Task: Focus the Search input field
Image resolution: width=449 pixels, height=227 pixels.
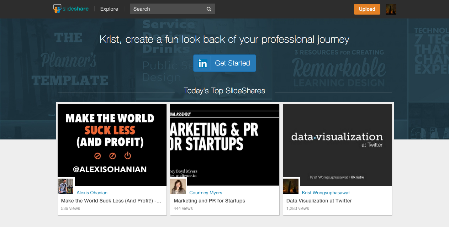Action: (x=167, y=9)
